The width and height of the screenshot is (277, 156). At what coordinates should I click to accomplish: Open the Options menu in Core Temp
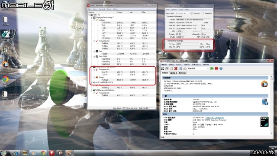coord(174,10)
